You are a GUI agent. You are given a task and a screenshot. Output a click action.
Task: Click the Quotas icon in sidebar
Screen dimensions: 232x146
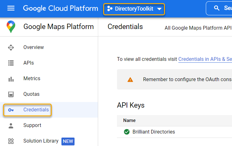point(11,94)
